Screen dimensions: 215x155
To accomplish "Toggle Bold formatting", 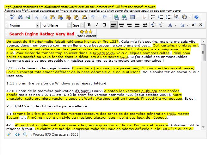I will pyautogui.click(x=89, y=25).
